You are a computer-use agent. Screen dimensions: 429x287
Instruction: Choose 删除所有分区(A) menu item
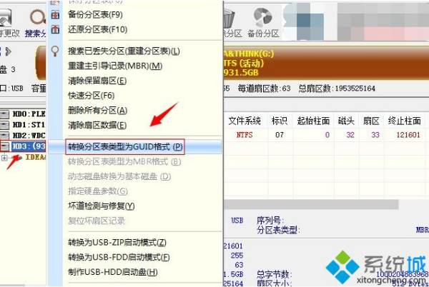[x=98, y=111]
